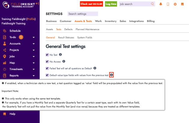Open the Result Statuses tab

click(x=66, y=37)
